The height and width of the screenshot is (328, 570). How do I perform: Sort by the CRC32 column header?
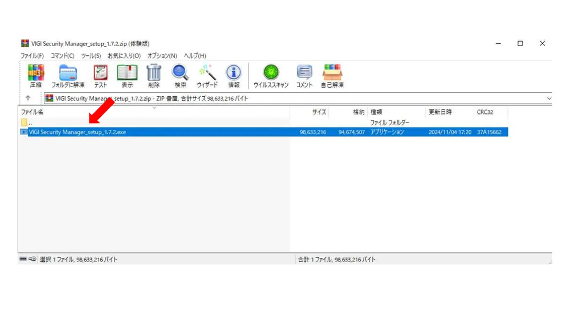pos(491,112)
